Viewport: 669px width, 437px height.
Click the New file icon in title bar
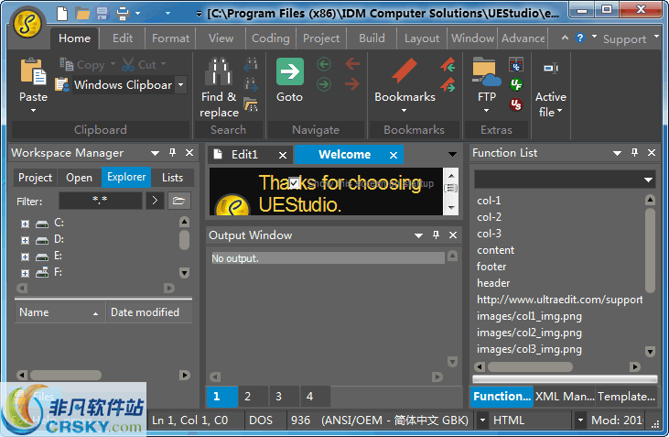pos(62,13)
